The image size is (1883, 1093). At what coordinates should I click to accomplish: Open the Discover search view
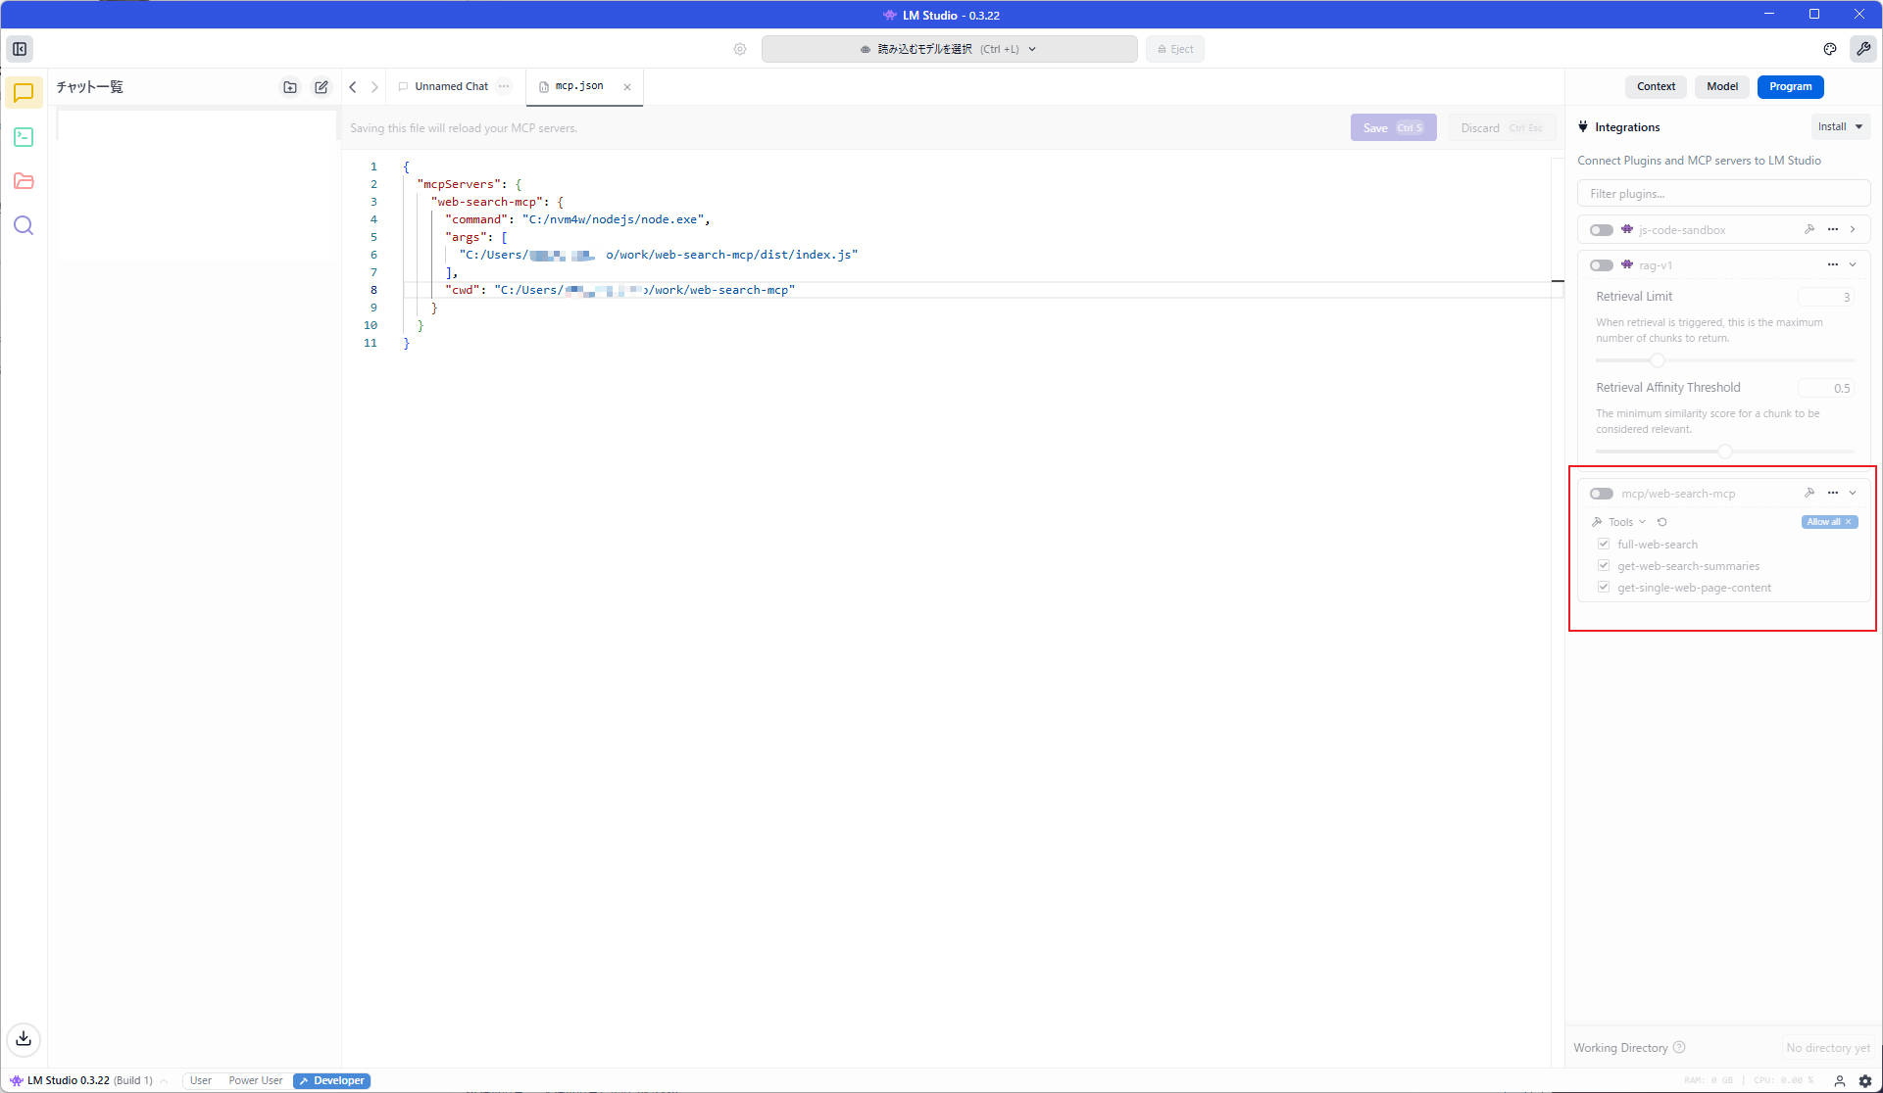click(24, 226)
